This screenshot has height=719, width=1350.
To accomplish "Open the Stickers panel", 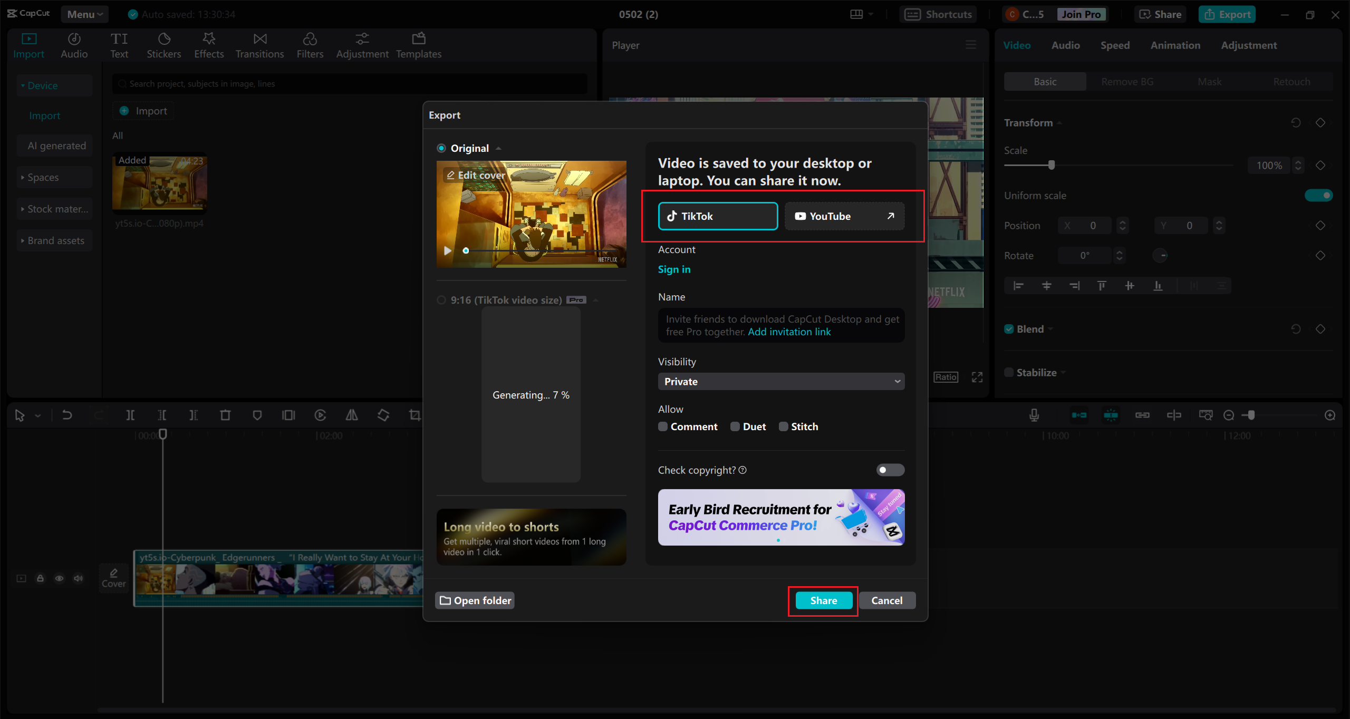I will 163,45.
